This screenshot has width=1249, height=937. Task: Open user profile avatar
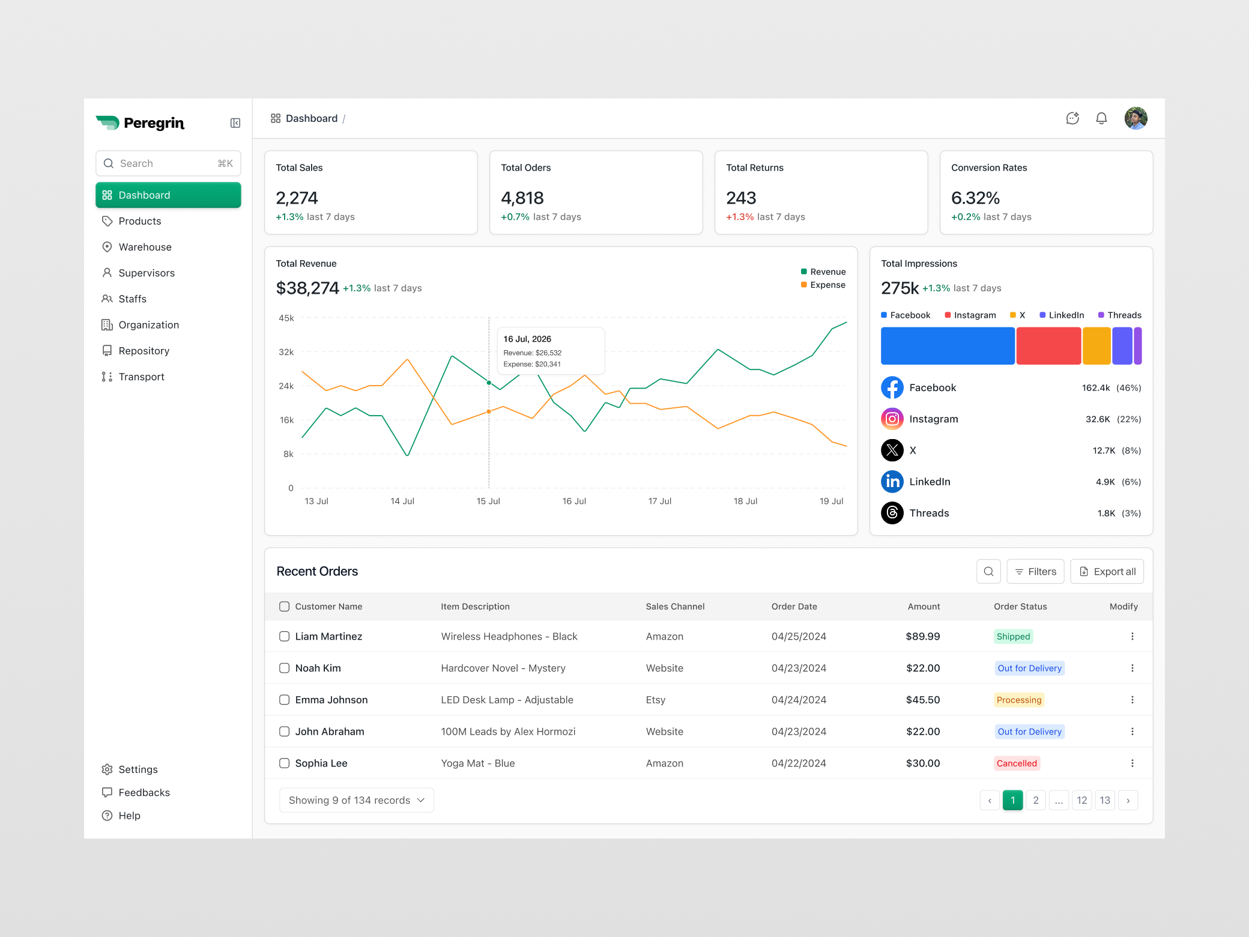tap(1136, 118)
